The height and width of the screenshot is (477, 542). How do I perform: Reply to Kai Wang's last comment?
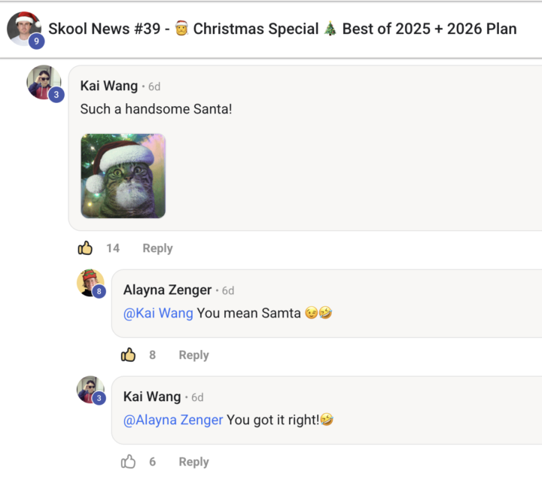[193, 462]
